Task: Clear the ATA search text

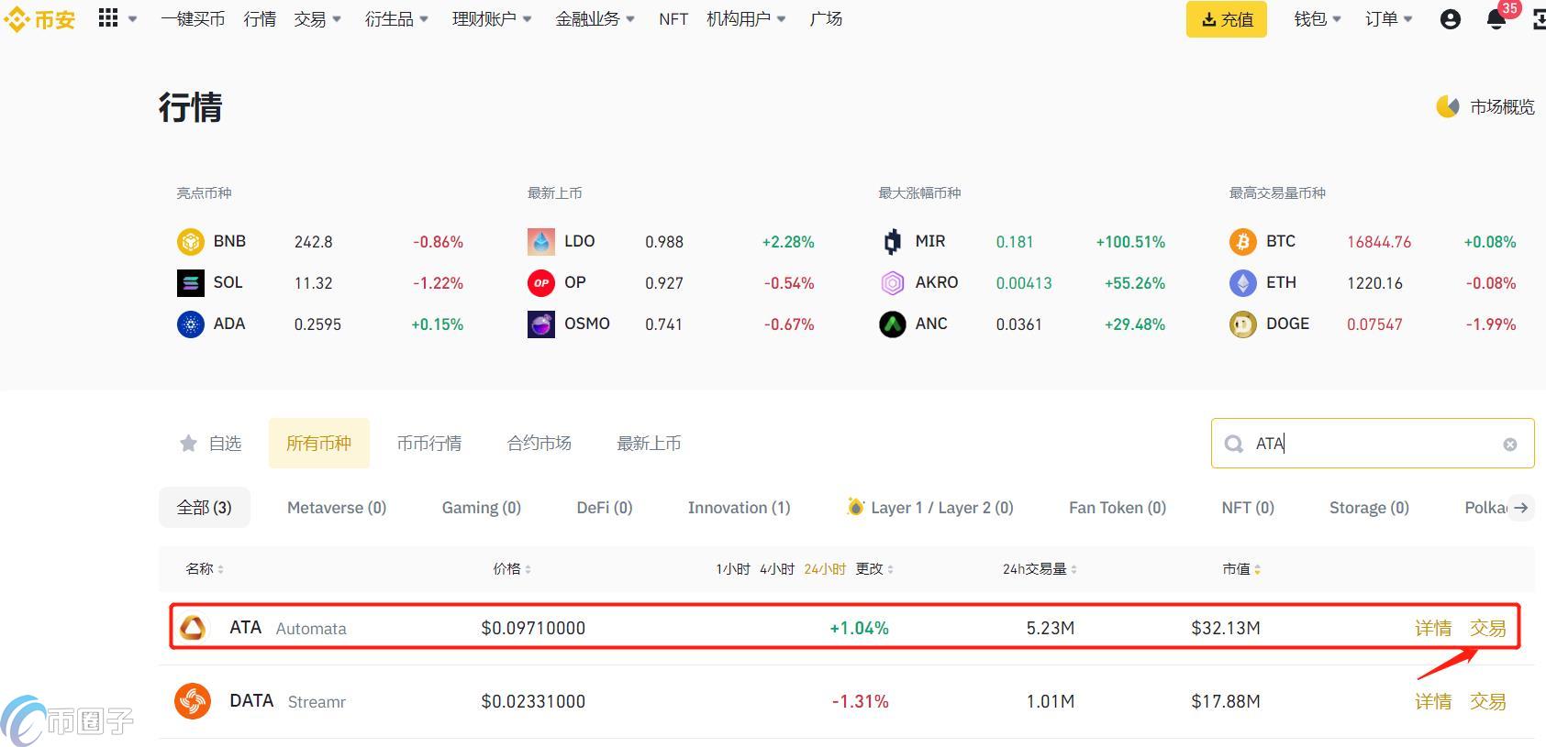Action: click(x=1509, y=445)
